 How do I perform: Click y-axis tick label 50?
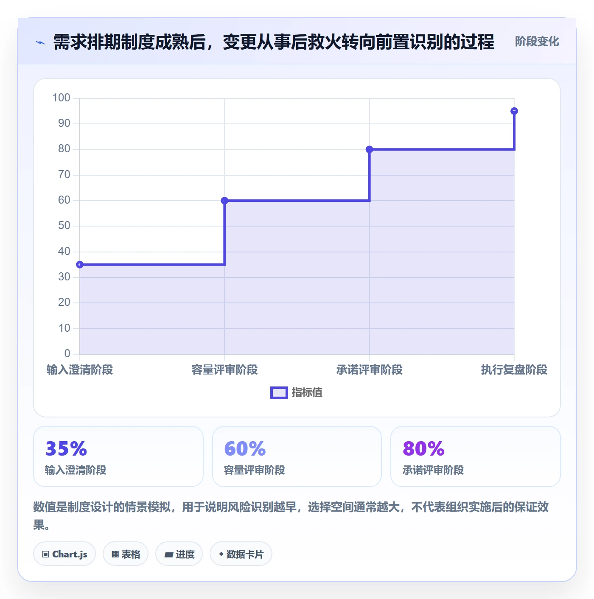click(64, 226)
